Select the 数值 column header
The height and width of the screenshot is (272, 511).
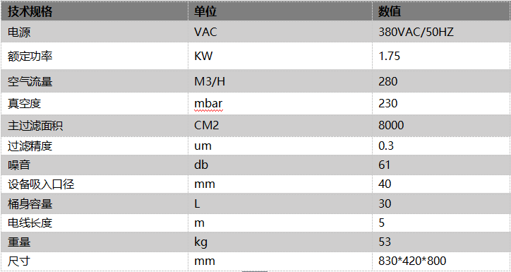[x=441, y=11]
